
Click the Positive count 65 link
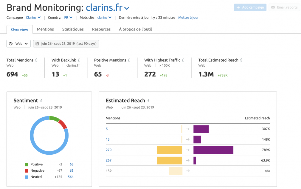click(72, 165)
